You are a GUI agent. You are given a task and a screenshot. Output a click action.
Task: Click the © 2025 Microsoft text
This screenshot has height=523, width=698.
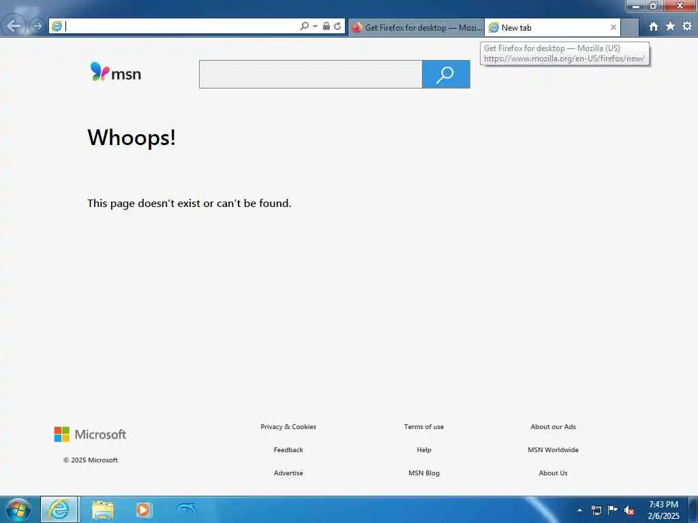(91, 460)
